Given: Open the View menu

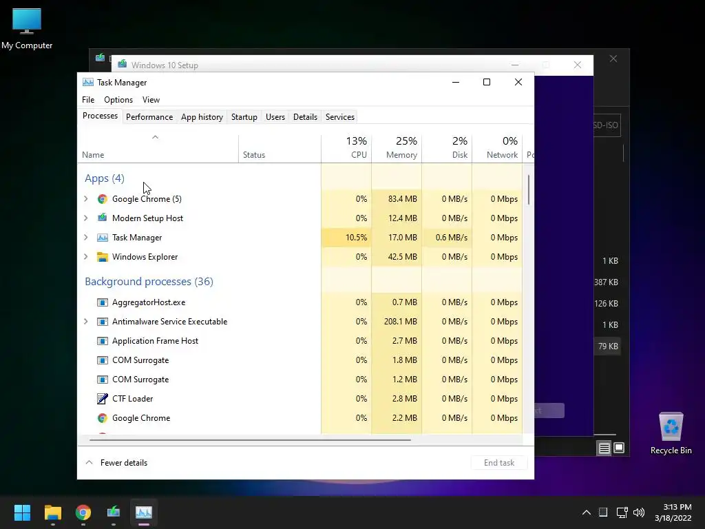Looking at the screenshot, I should [x=151, y=100].
